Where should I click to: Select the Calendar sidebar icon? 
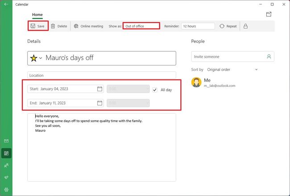click(6, 153)
